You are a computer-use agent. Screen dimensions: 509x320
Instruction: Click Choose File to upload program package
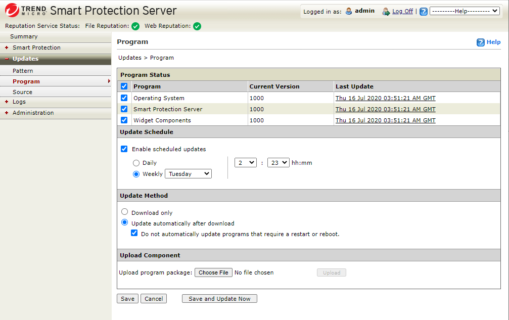click(213, 272)
